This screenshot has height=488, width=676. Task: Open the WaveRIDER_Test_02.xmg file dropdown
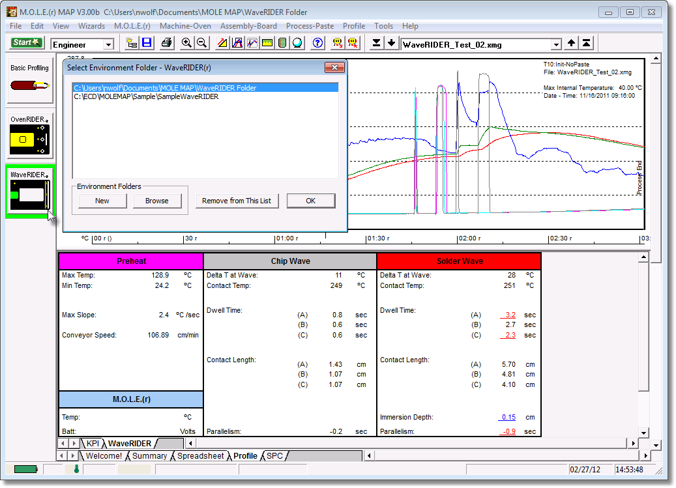click(557, 45)
